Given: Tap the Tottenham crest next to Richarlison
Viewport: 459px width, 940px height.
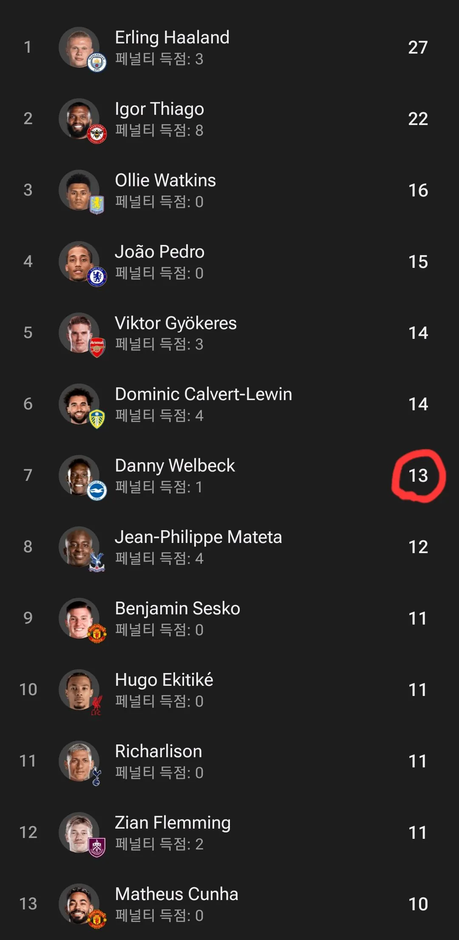Looking at the screenshot, I should tap(96, 776).
